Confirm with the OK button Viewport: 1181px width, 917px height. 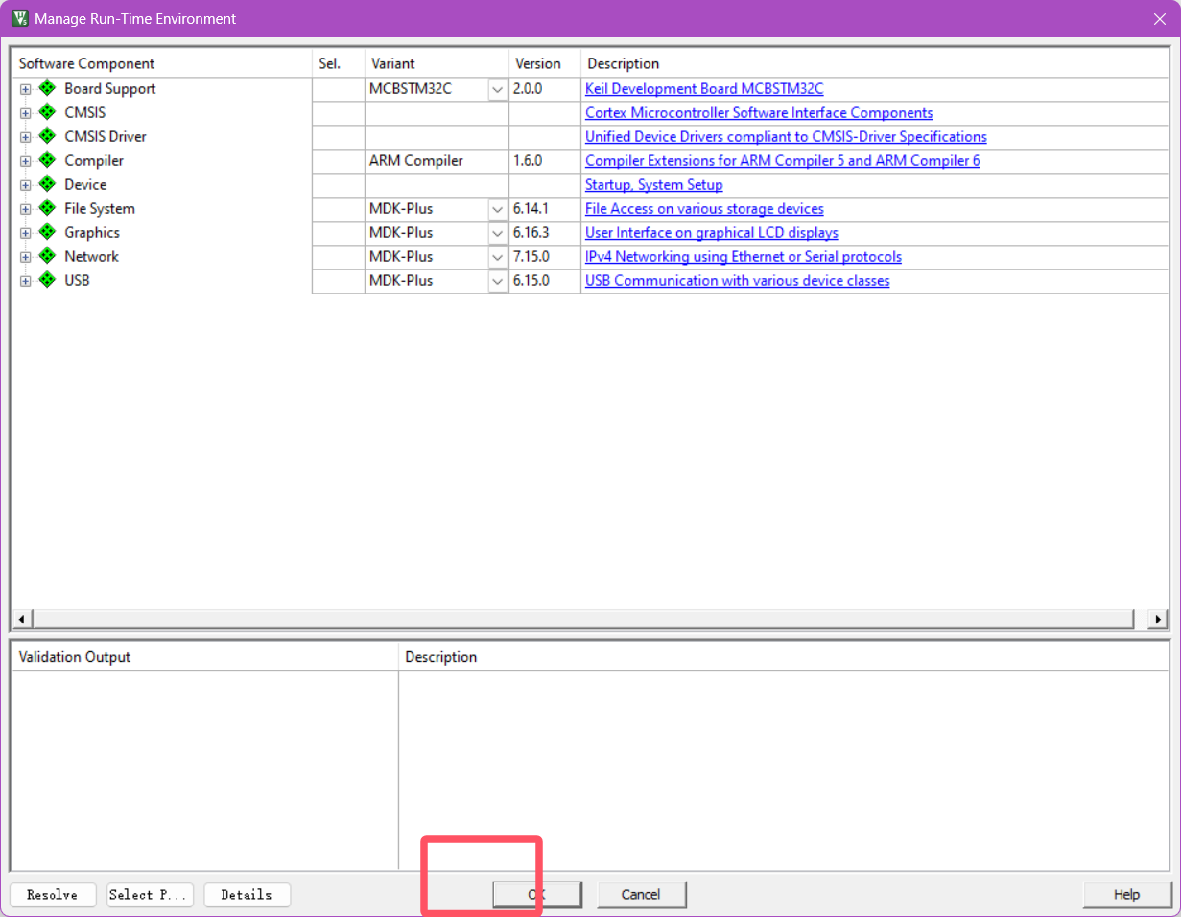point(537,895)
